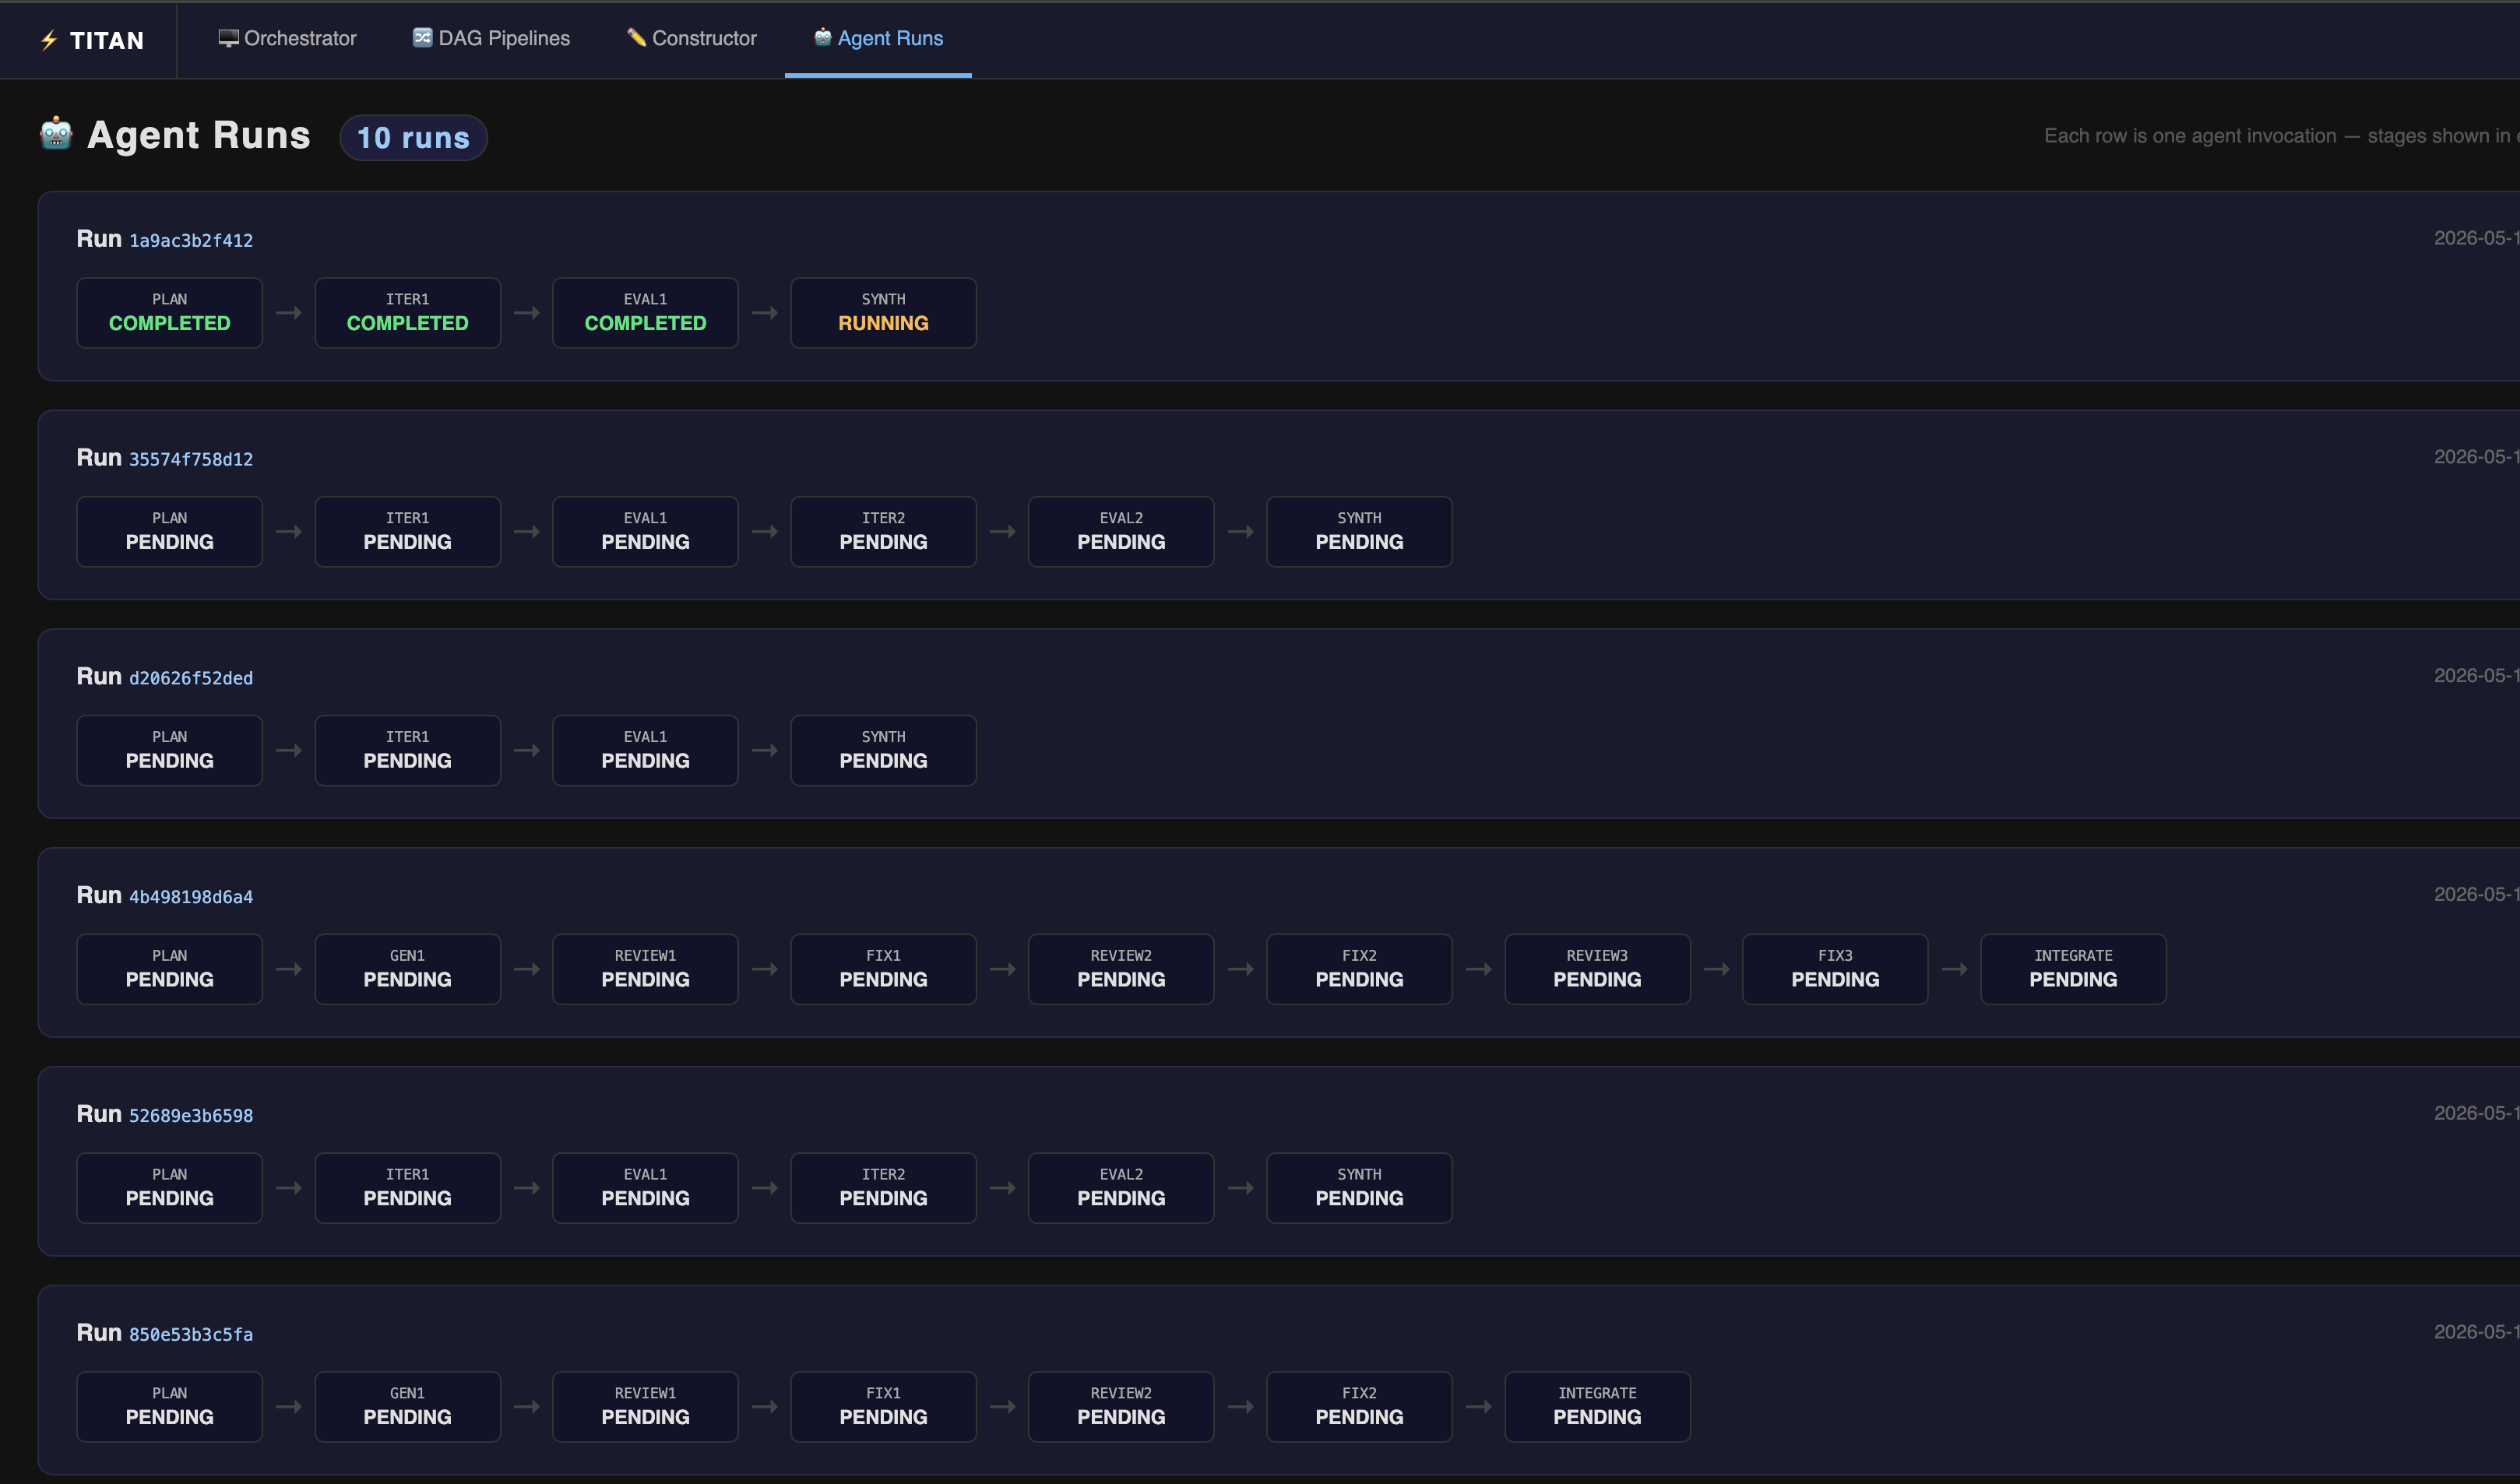
Task: Select ITER1 stage in run 52689e3b6598
Action: (408, 1189)
